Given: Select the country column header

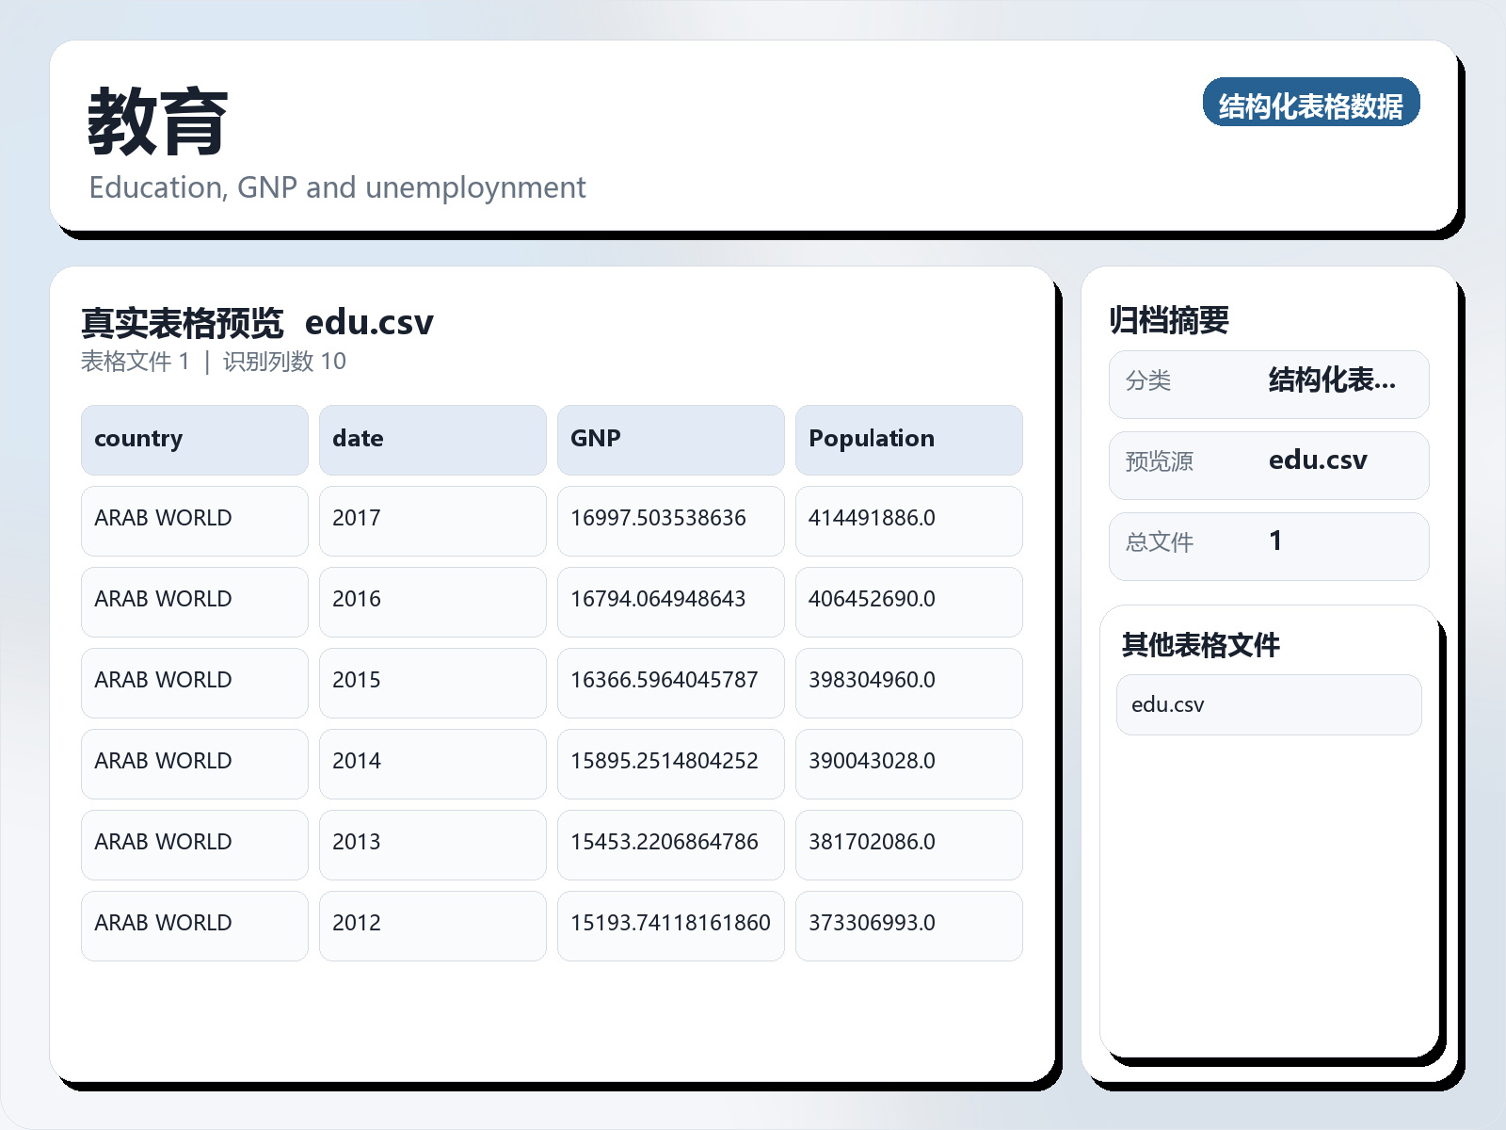Looking at the screenshot, I should [x=194, y=440].
